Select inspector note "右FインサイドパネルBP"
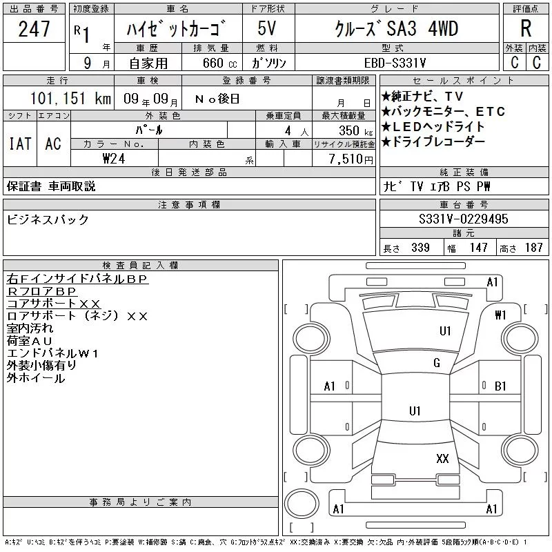The width and height of the screenshot is (552, 552). point(77,279)
